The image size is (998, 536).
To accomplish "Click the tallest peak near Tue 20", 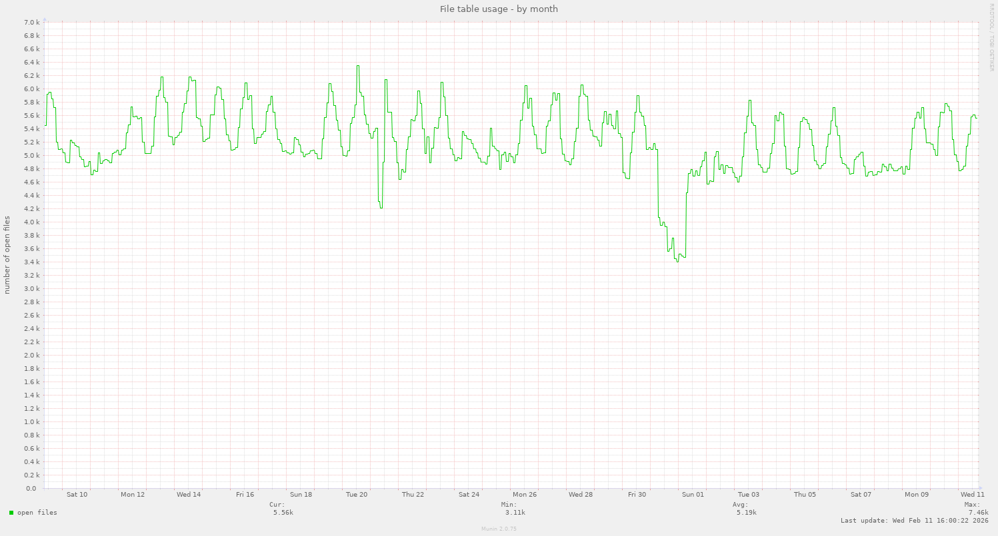I will (x=358, y=67).
